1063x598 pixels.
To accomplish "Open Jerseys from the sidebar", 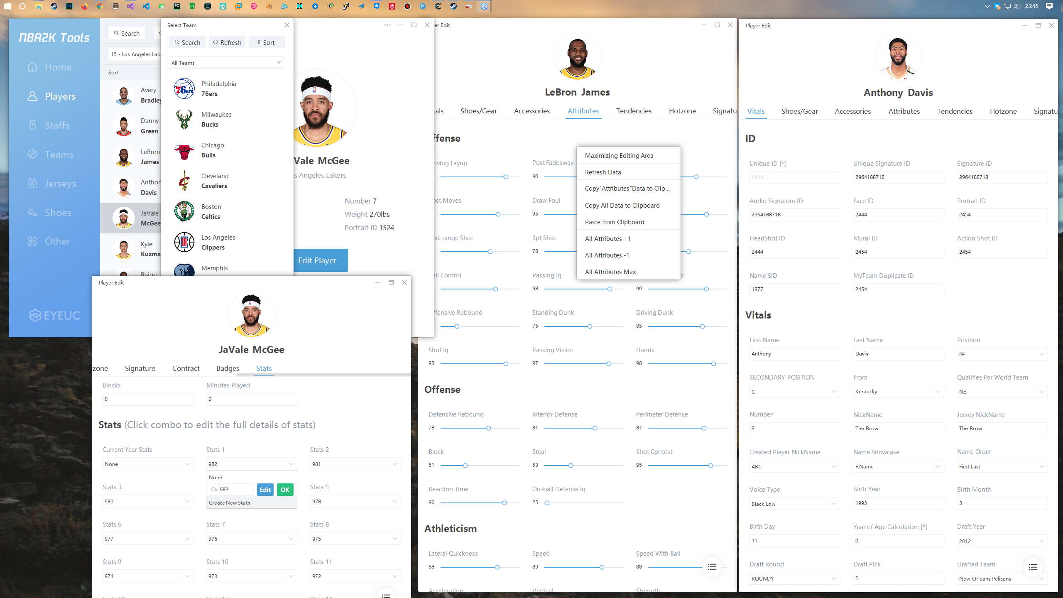I will point(60,183).
